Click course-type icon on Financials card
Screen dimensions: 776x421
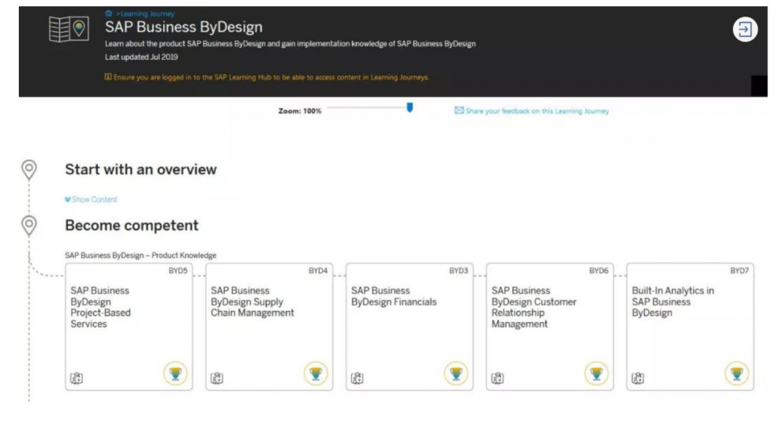[x=357, y=378]
